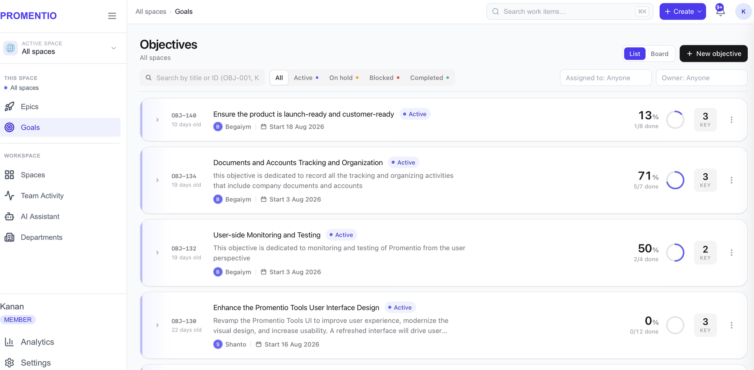Open 'User-side Monitoring and Testing' objective
This screenshot has width=754, height=370.
pos(267,235)
